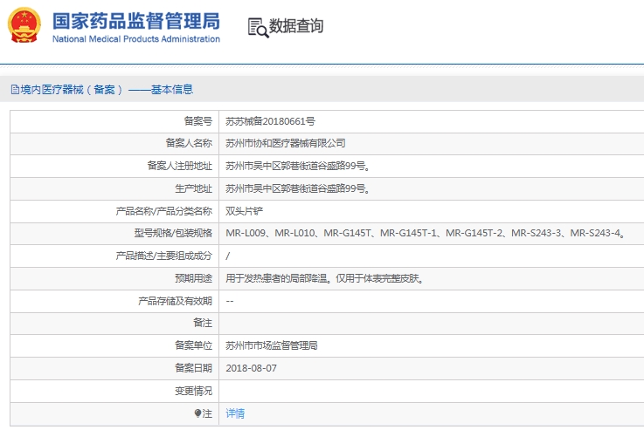The height and width of the screenshot is (430, 644).
Task: Select filing unit 苏州市市场监督管理局
Action: (272, 345)
